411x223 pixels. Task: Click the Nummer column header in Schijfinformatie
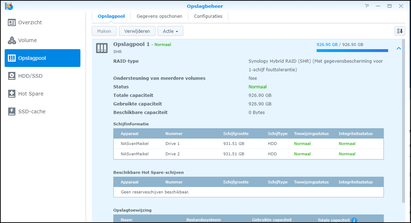174,134
